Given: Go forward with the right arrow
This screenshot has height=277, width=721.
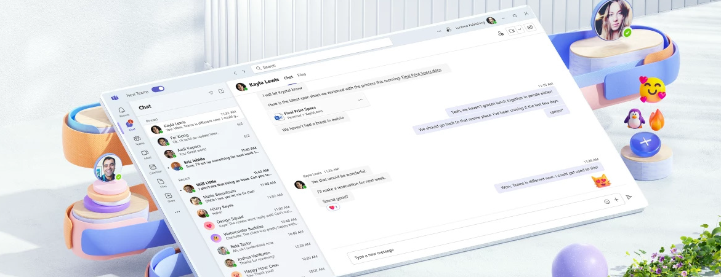Looking at the screenshot, I should 244,71.
